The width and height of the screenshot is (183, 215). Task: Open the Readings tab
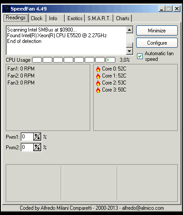pos(16,18)
